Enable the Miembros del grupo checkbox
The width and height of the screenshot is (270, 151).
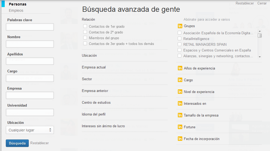(x=85, y=38)
